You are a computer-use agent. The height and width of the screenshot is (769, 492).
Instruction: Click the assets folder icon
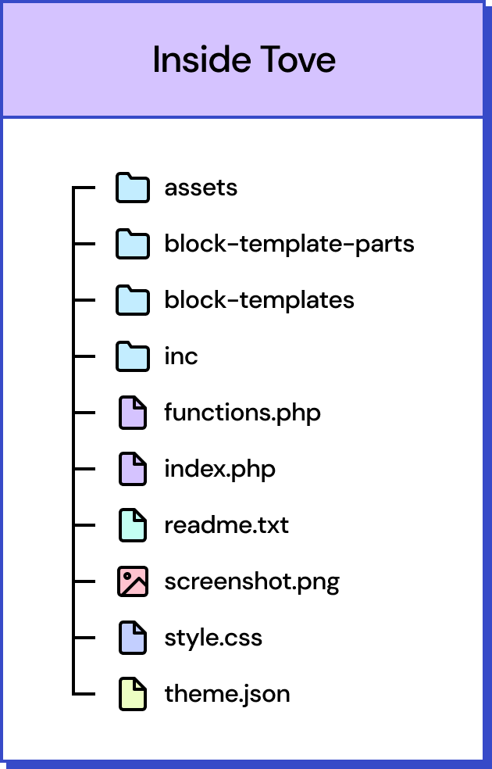pos(133,188)
